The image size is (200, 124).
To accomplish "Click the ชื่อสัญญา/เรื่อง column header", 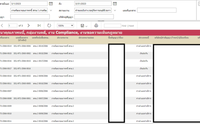I will (115, 37).
